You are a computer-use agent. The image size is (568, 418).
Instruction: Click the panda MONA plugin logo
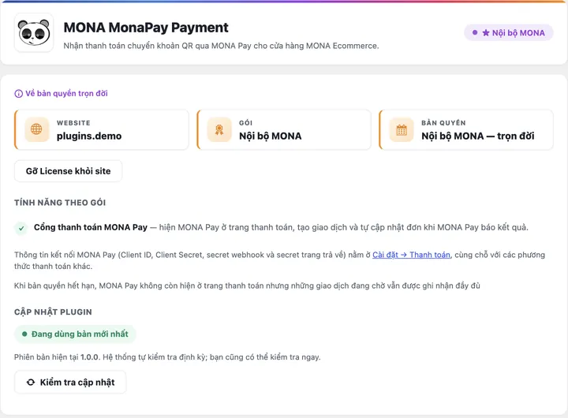pyautogui.click(x=34, y=33)
